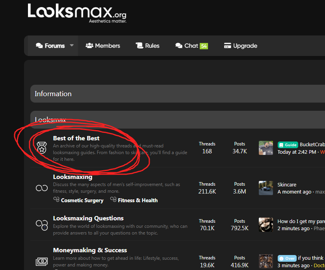Image resolution: width=325 pixels, height=270 pixels.
Task: Click the 416.9K posts count
Action: [x=240, y=265]
